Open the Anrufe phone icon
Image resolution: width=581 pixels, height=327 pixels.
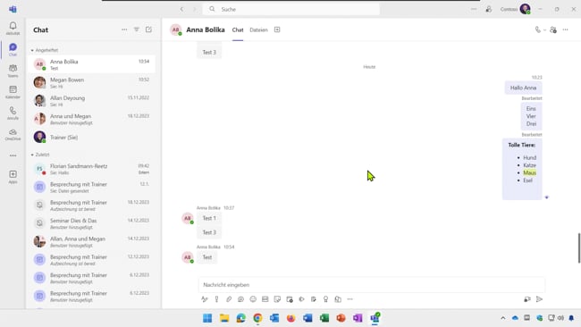coord(13,113)
